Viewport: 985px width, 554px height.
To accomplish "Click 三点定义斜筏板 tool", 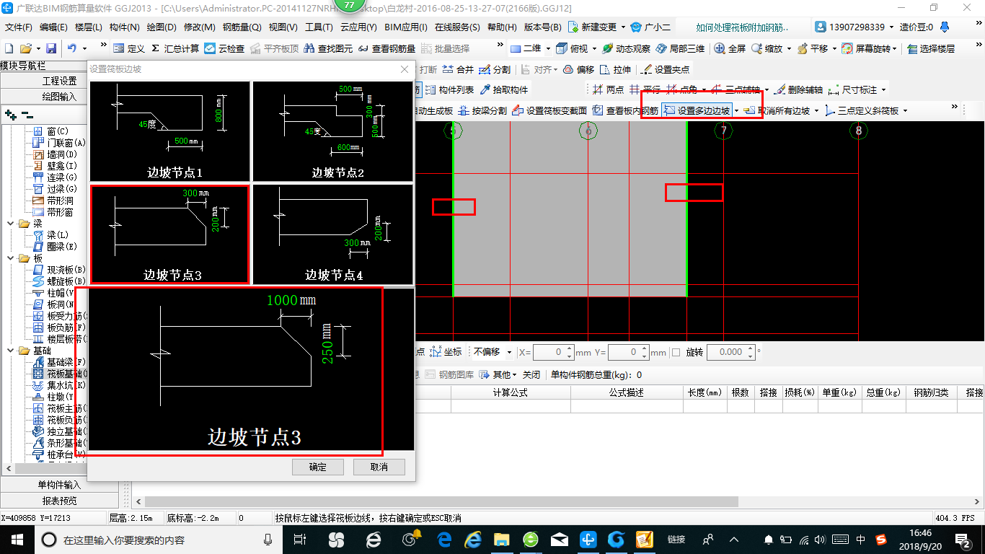I will click(x=862, y=110).
